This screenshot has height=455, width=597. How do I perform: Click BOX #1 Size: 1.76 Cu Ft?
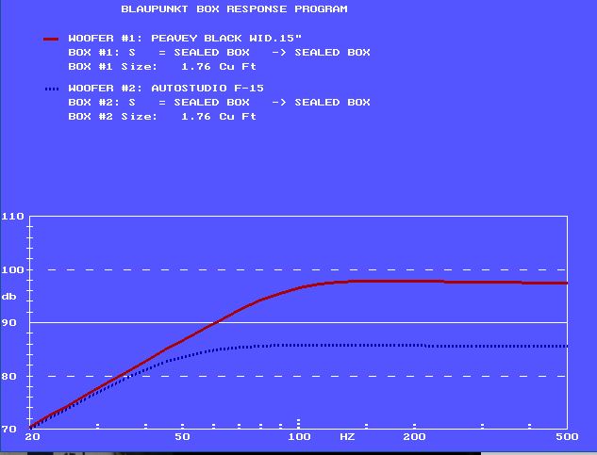pyautogui.click(x=162, y=66)
